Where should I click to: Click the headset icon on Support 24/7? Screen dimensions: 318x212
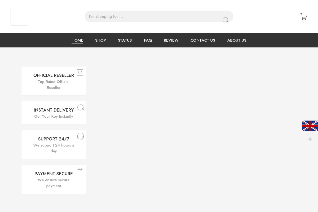81,136
